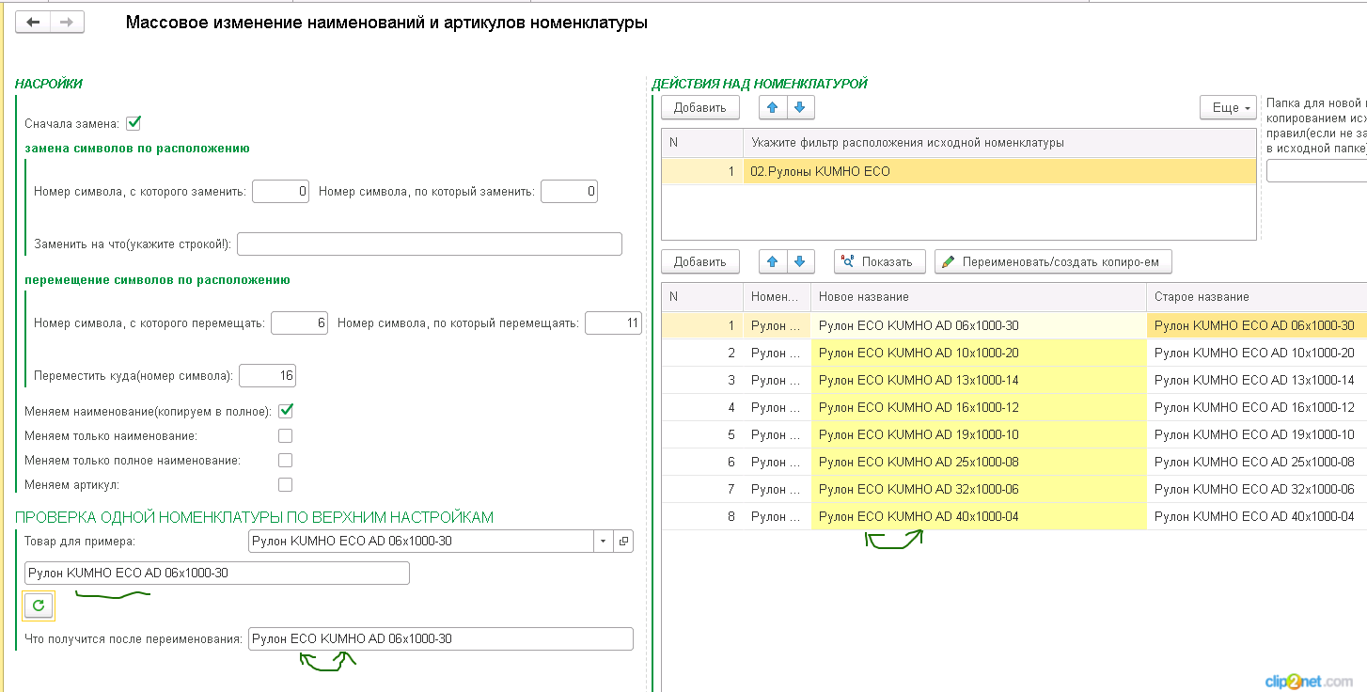Go back with the left arrow button
The width and height of the screenshot is (1367, 692).
click(33, 23)
